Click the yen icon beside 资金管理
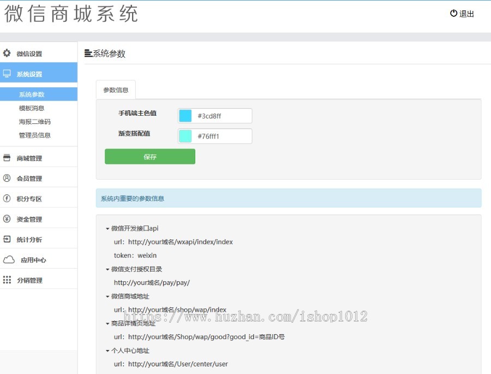The height and width of the screenshot is (374, 491). [x=7, y=219]
